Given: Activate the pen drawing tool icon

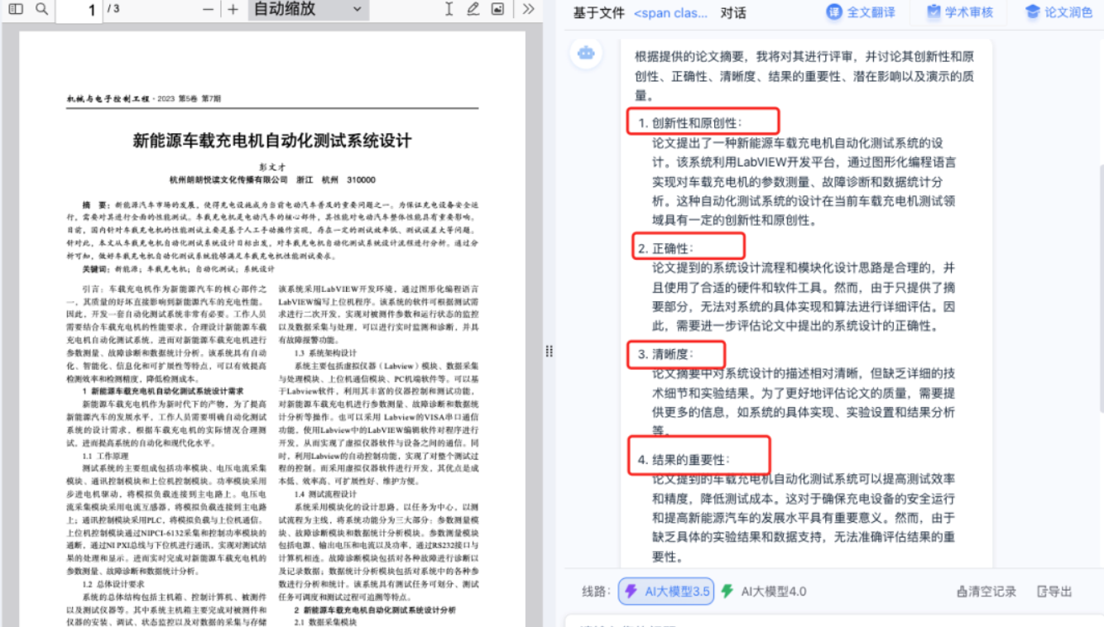Looking at the screenshot, I should coord(473,9).
